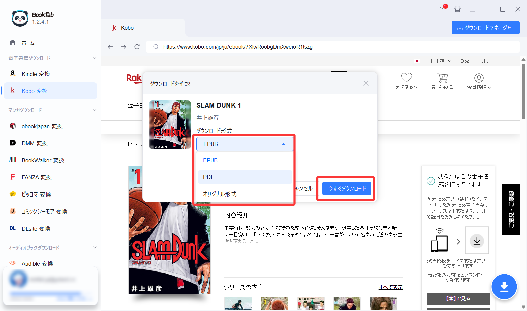Click the 井上雄彦 author text in dialog
The height and width of the screenshot is (311, 527).
click(208, 118)
